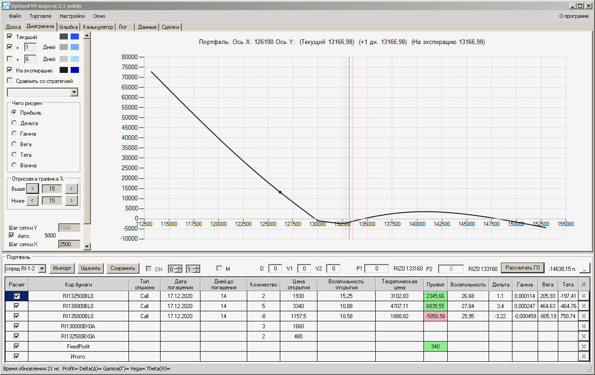Select the Тета radio button
Image resolution: width=595 pixels, height=375 pixels.
(x=14, y=155)
